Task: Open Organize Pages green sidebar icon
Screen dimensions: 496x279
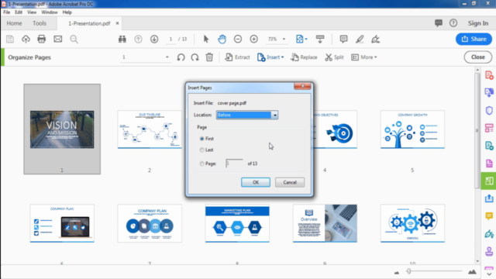Action: pos(489,181)
